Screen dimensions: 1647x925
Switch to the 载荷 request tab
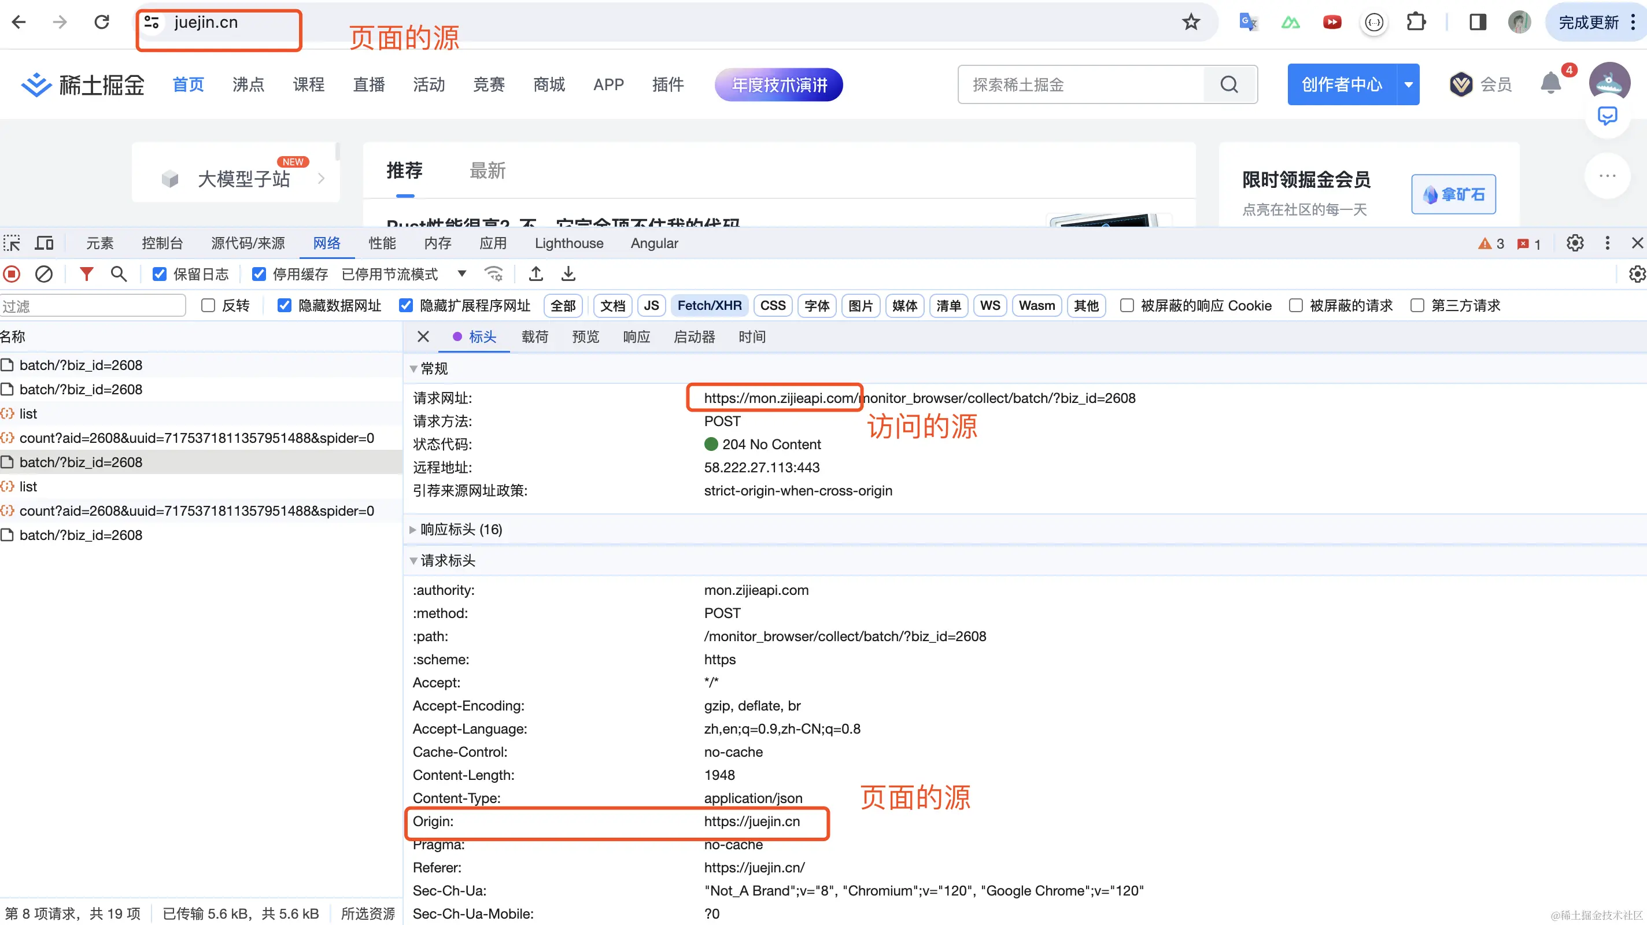pos(534,337)
